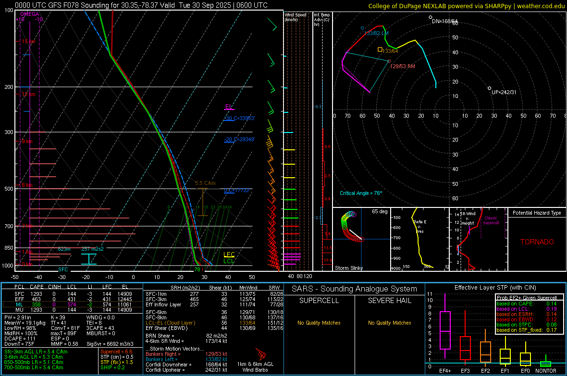
Task: Click the '-20 C=29349' level label
Action: click(239, 139)
